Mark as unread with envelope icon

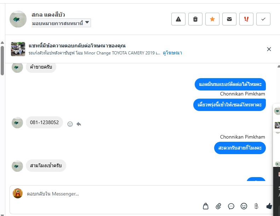(229, 19)
